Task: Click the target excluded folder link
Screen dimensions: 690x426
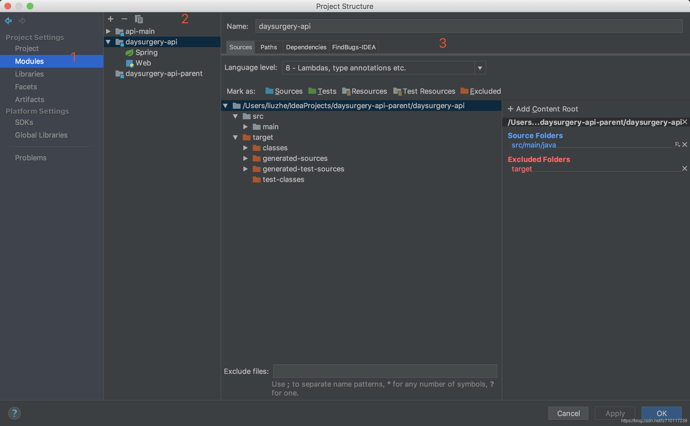Action: click(x=521, y=169)
